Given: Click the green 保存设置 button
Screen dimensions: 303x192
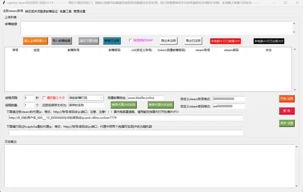Looking at the screenshot, I should tap(287, 123).
